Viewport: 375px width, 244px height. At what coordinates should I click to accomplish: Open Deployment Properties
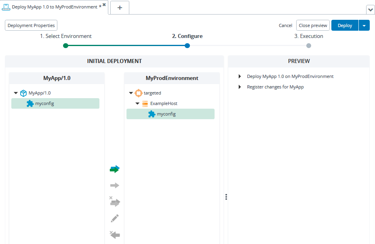point(31,25)
